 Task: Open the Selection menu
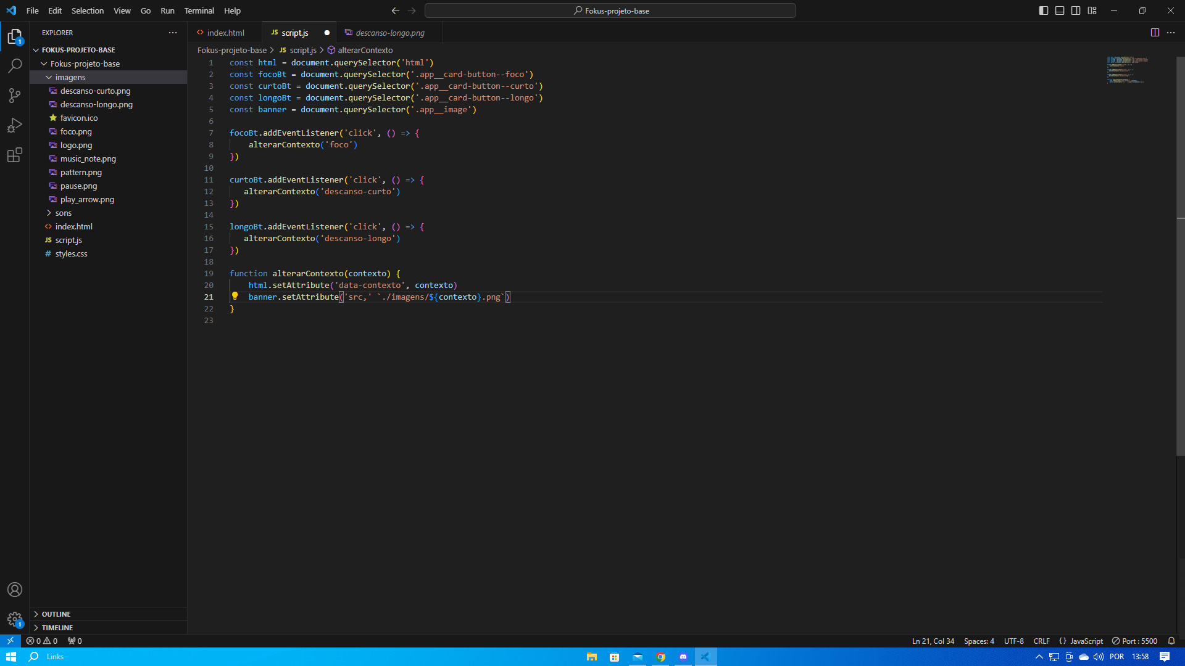pos(88,10)
